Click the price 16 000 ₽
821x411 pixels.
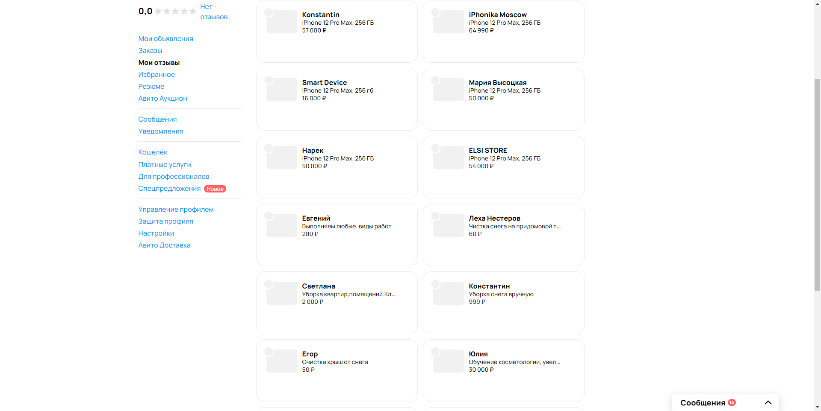tap(314, 98)
